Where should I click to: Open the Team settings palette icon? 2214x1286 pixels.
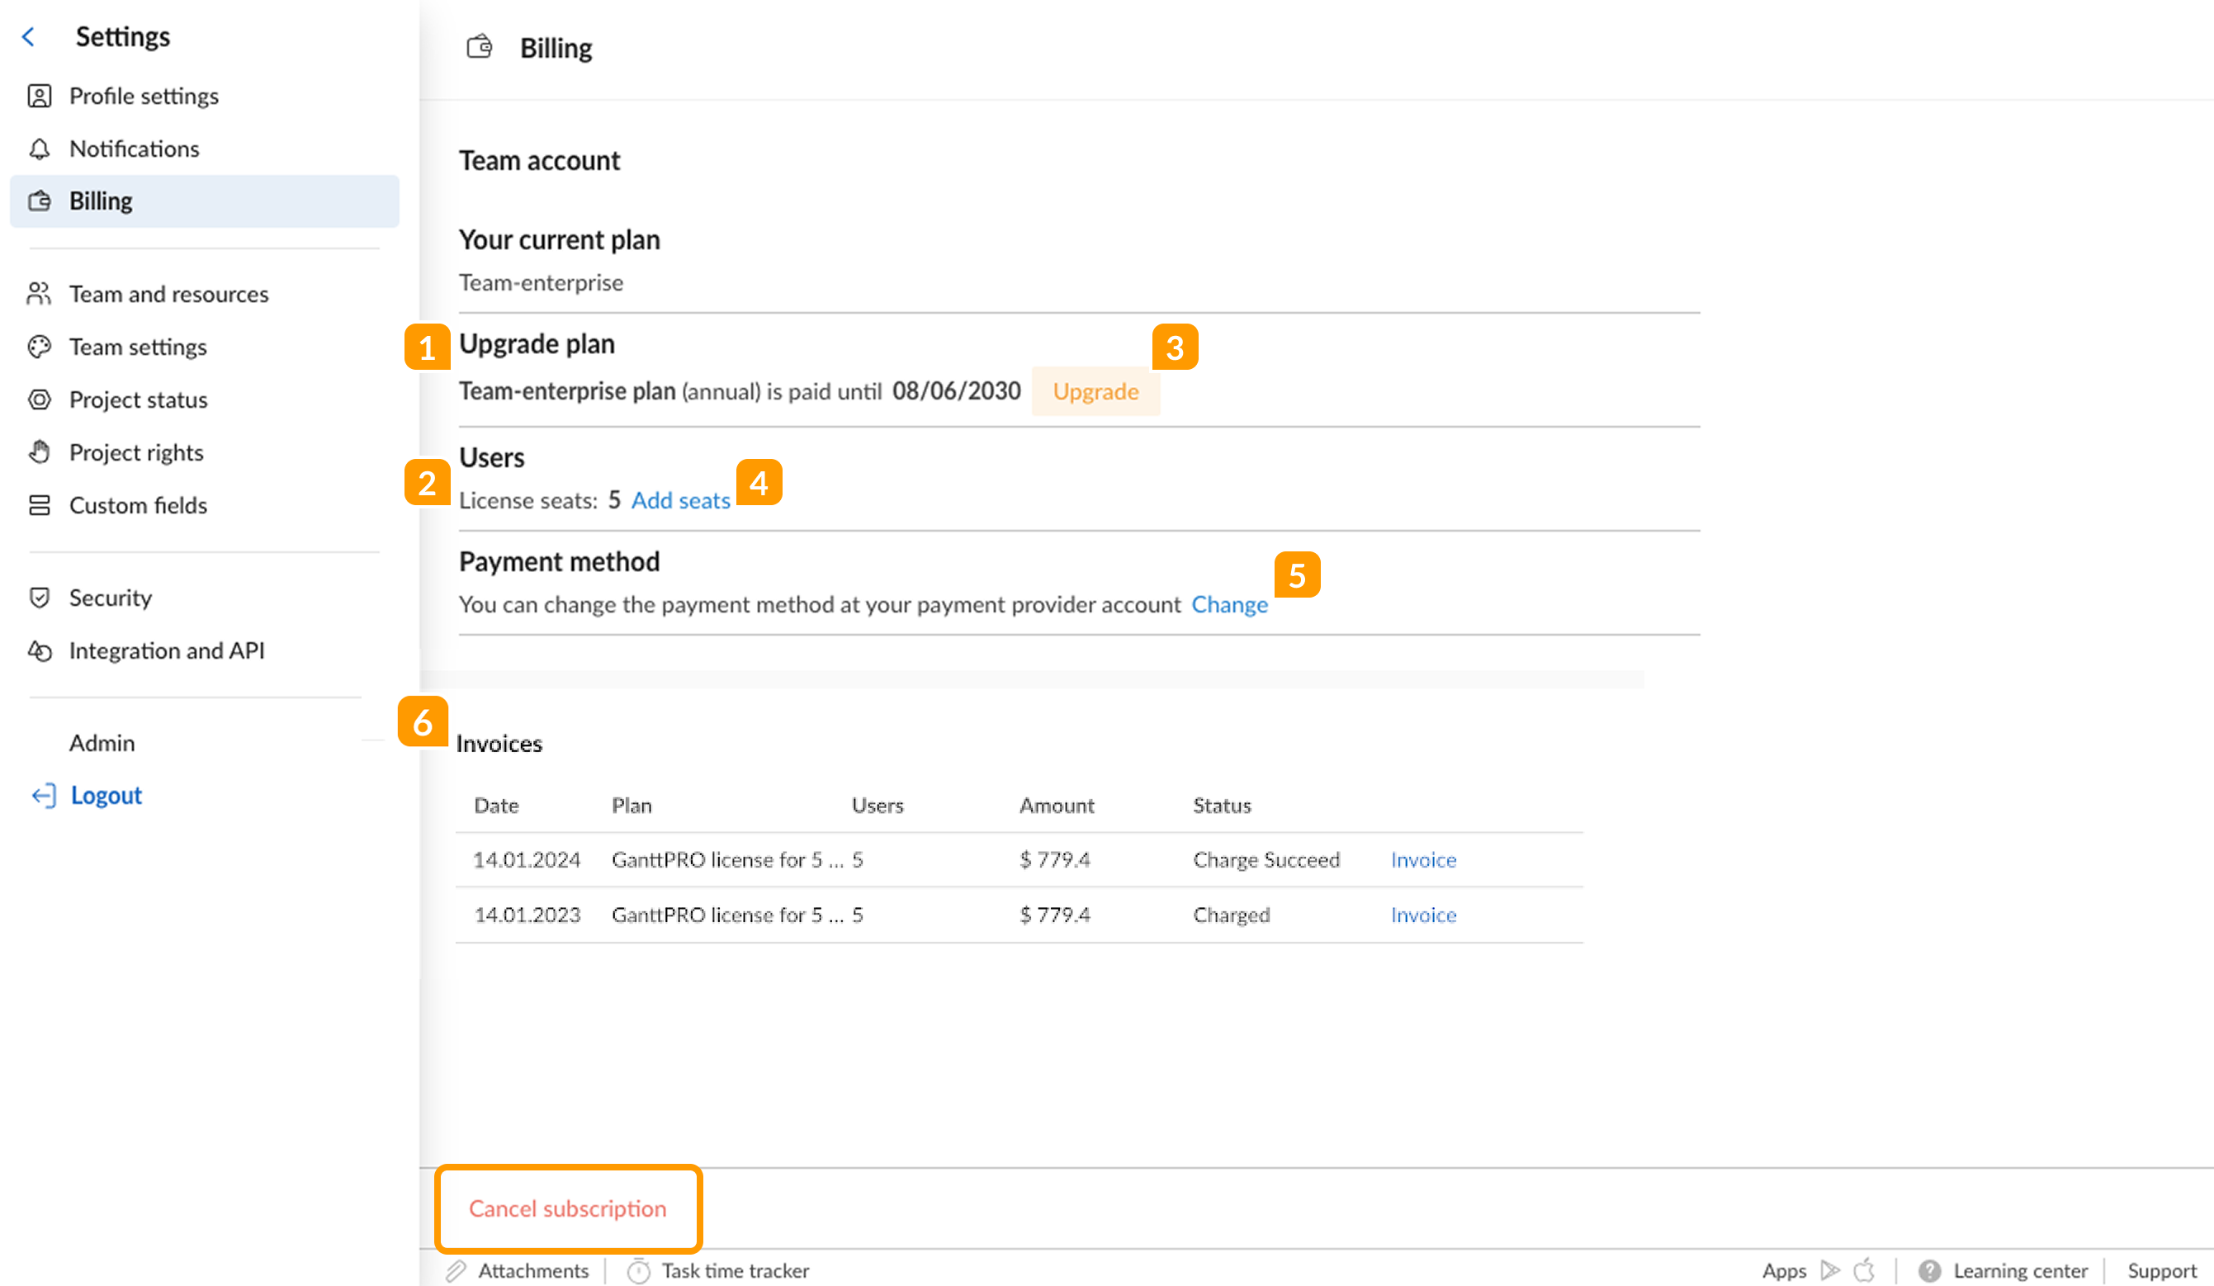click(40, 347)
